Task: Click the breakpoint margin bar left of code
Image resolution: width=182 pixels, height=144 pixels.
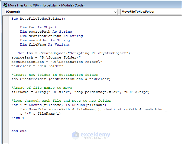Action: [5, 80]
